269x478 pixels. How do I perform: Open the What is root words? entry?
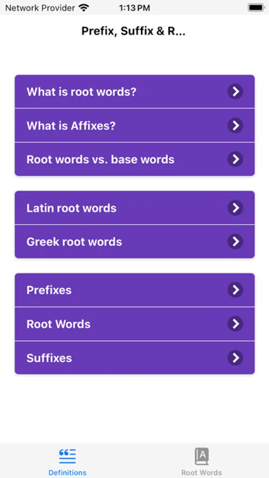(135, 91)
